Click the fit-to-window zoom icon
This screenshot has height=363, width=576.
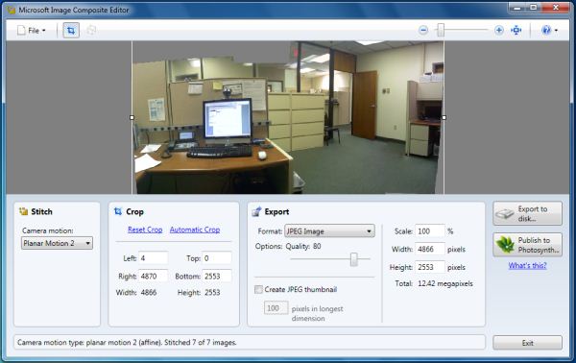coord(516,30)
